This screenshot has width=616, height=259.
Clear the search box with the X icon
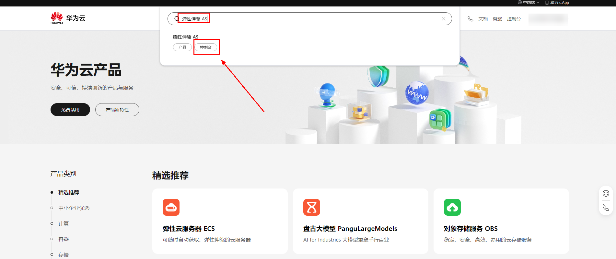pyautogui.click(x=444, y=19)
